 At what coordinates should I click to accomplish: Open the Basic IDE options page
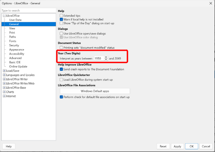15,62
